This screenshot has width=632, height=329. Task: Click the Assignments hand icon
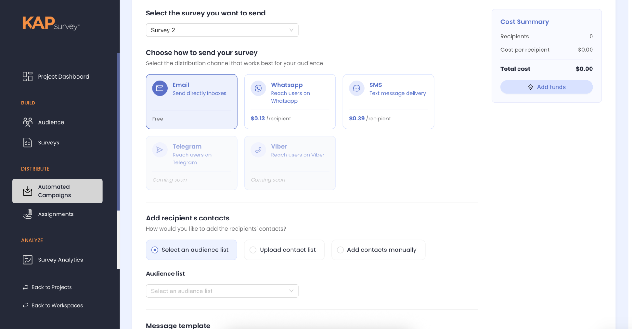[x=28, y=214]
